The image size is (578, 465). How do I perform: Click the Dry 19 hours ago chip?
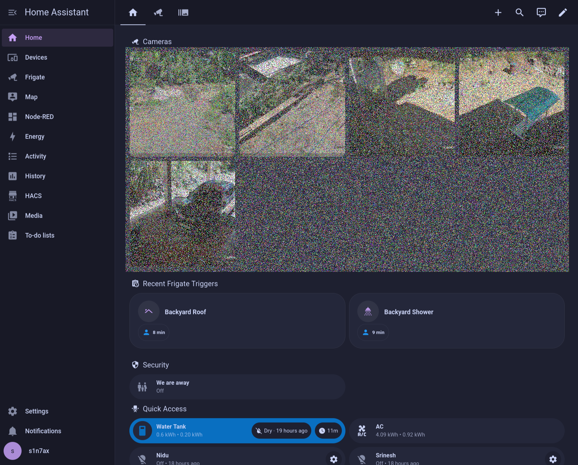(281, 431)
